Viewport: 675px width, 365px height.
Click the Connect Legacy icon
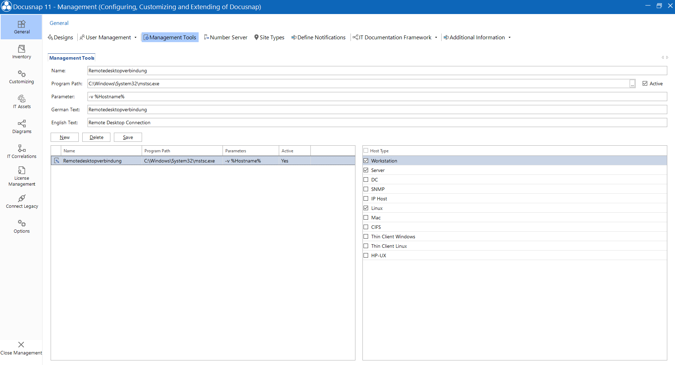[x=21, y=201]
